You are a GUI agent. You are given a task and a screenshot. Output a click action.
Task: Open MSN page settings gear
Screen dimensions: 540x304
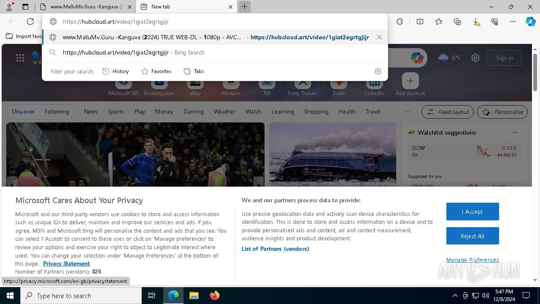(475, 58)
